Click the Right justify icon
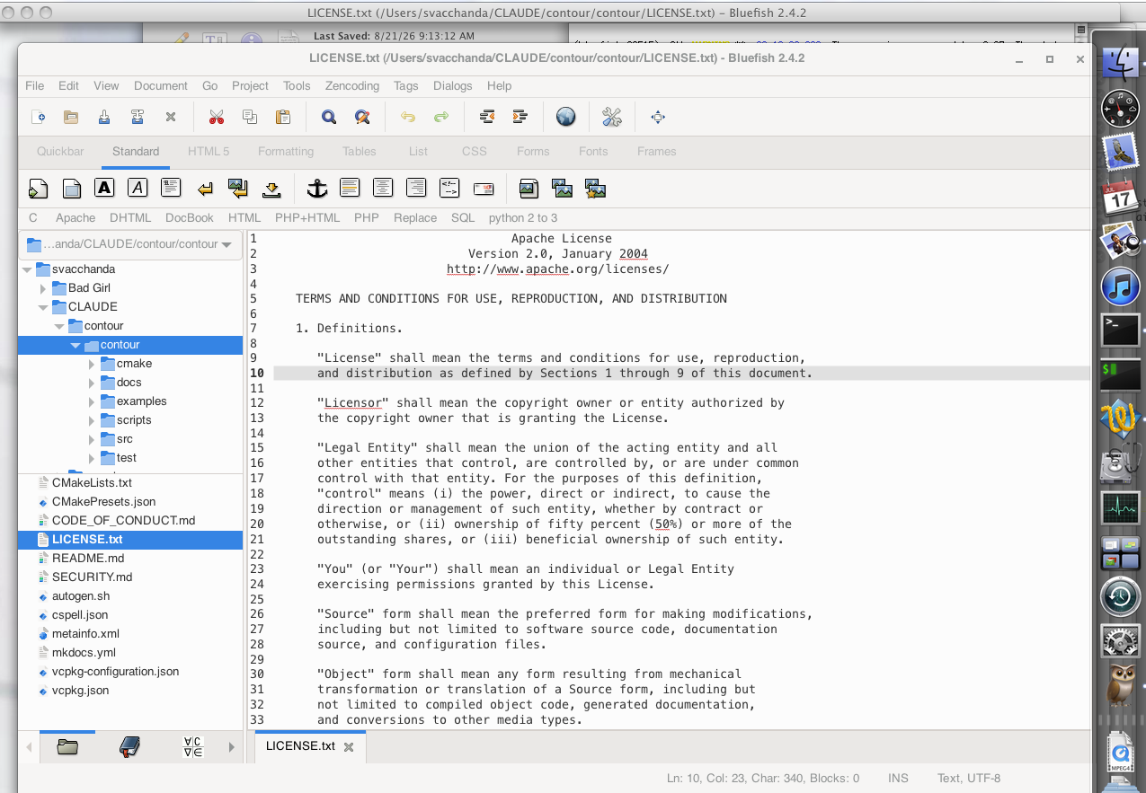 coord(416,188)
